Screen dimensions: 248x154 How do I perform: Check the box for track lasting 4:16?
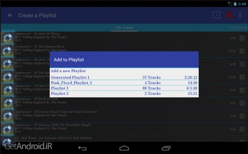(242, 64)
